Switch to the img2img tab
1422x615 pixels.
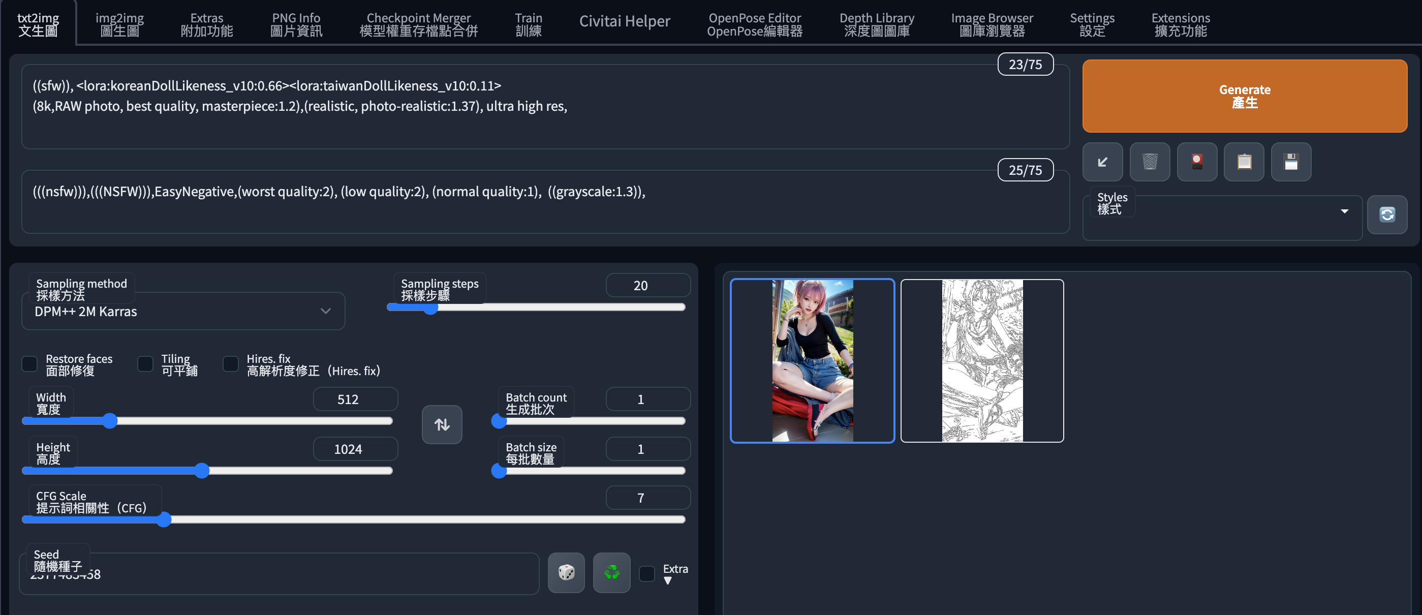click(x=119, y=24)
